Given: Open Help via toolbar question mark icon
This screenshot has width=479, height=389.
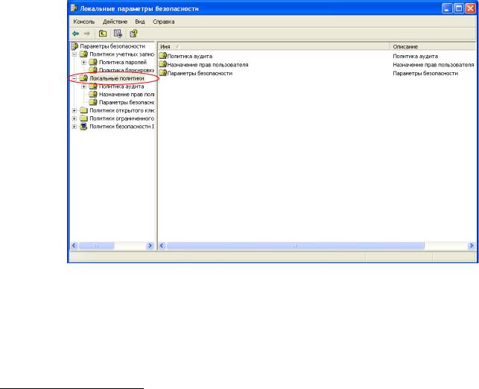Looking at the screenshot, I should (x=133, y=34).
